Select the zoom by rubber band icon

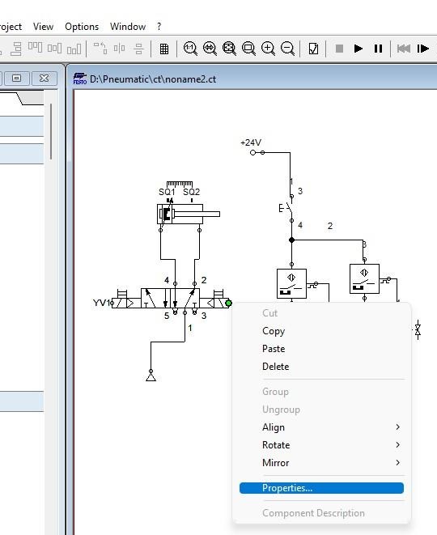coord(248,49)
